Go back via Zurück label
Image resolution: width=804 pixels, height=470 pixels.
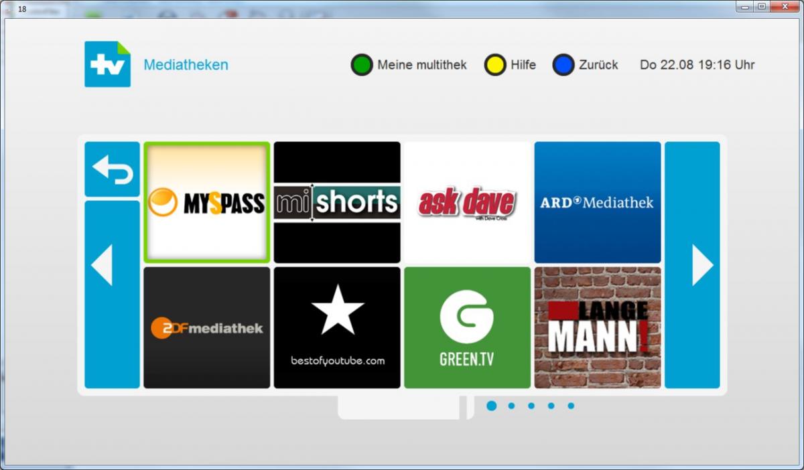click(x=598, y=65)
